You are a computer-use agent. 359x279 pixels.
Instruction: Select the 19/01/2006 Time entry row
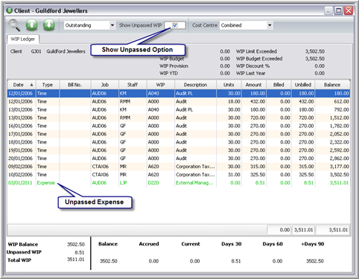(179, 150)
